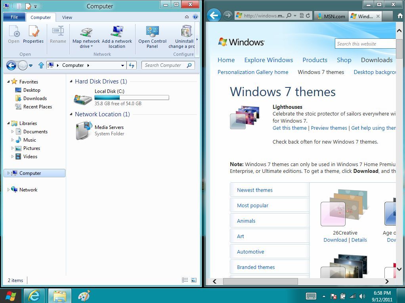Click 26Creative theme thumbnail

coord(344,208)
